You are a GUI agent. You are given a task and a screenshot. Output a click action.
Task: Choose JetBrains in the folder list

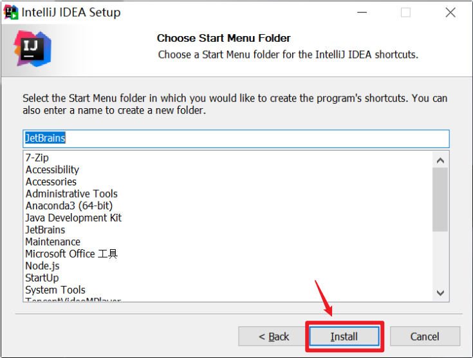[45, 230]
